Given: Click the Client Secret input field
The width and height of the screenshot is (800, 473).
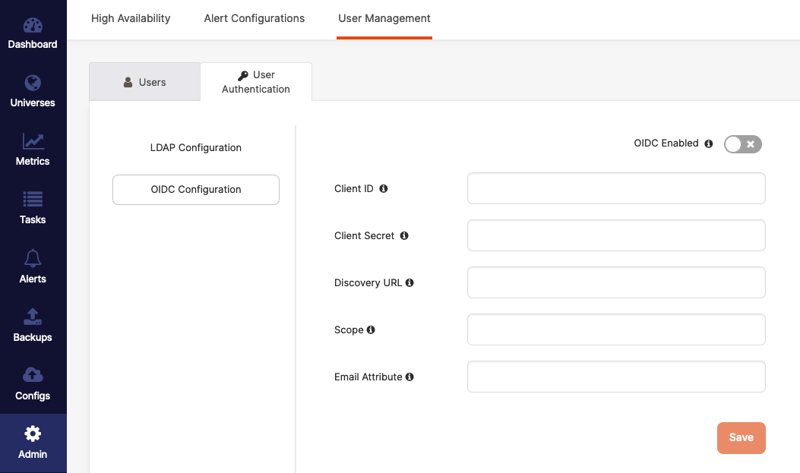Looking at the screenshot, I should tap(615, 235).
